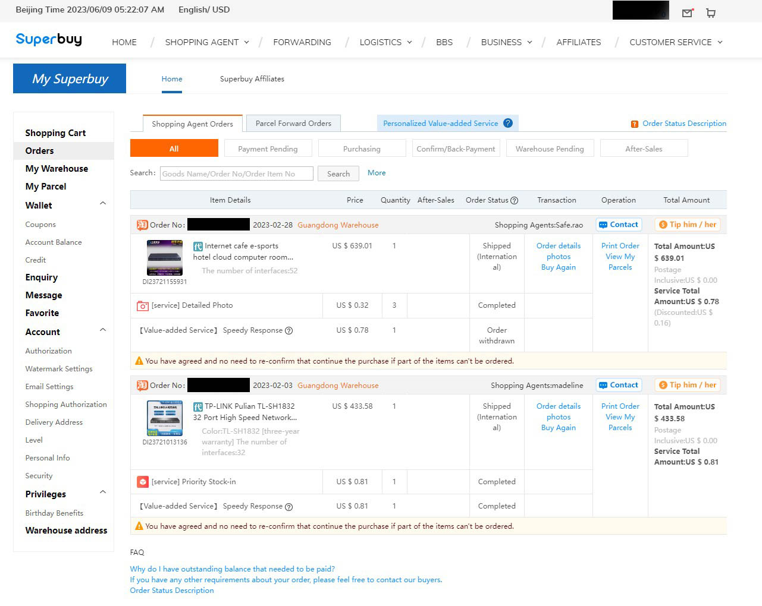This screenshot has height=606, width=762.
Task: Filter orders by Warehouse Pending
Action: pos(550,149)
